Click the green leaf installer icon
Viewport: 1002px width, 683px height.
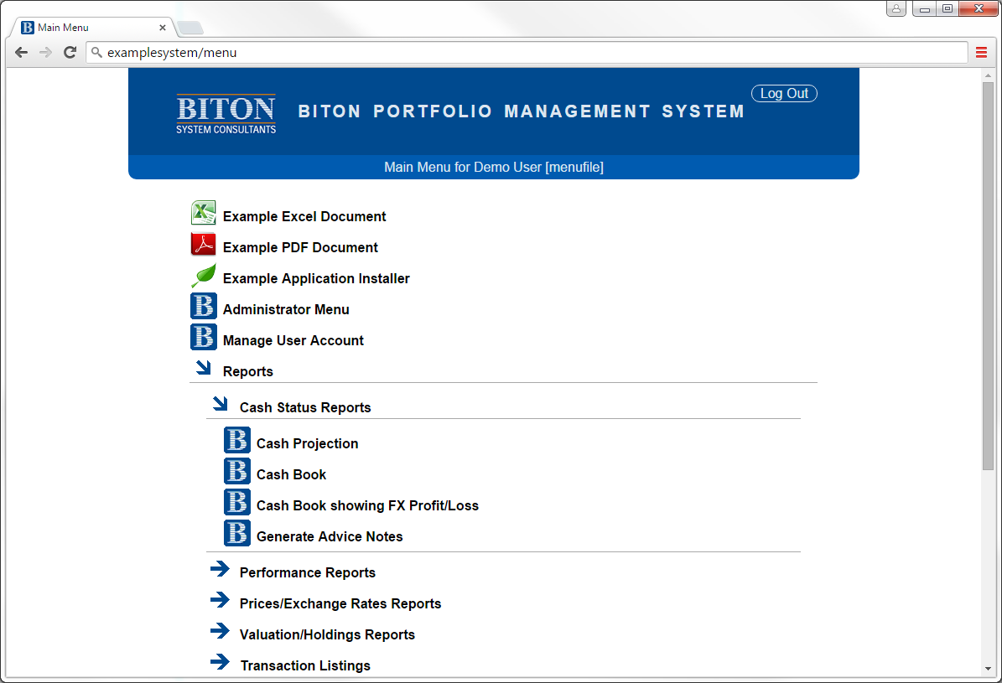tap(203, 276)
